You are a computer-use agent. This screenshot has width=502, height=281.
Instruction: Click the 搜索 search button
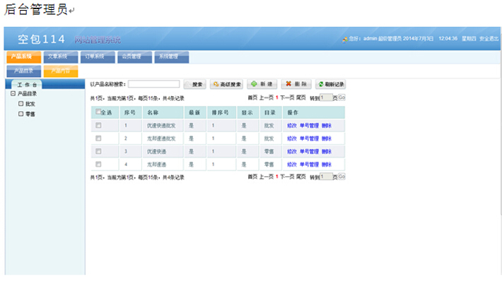tap(194, 85)
